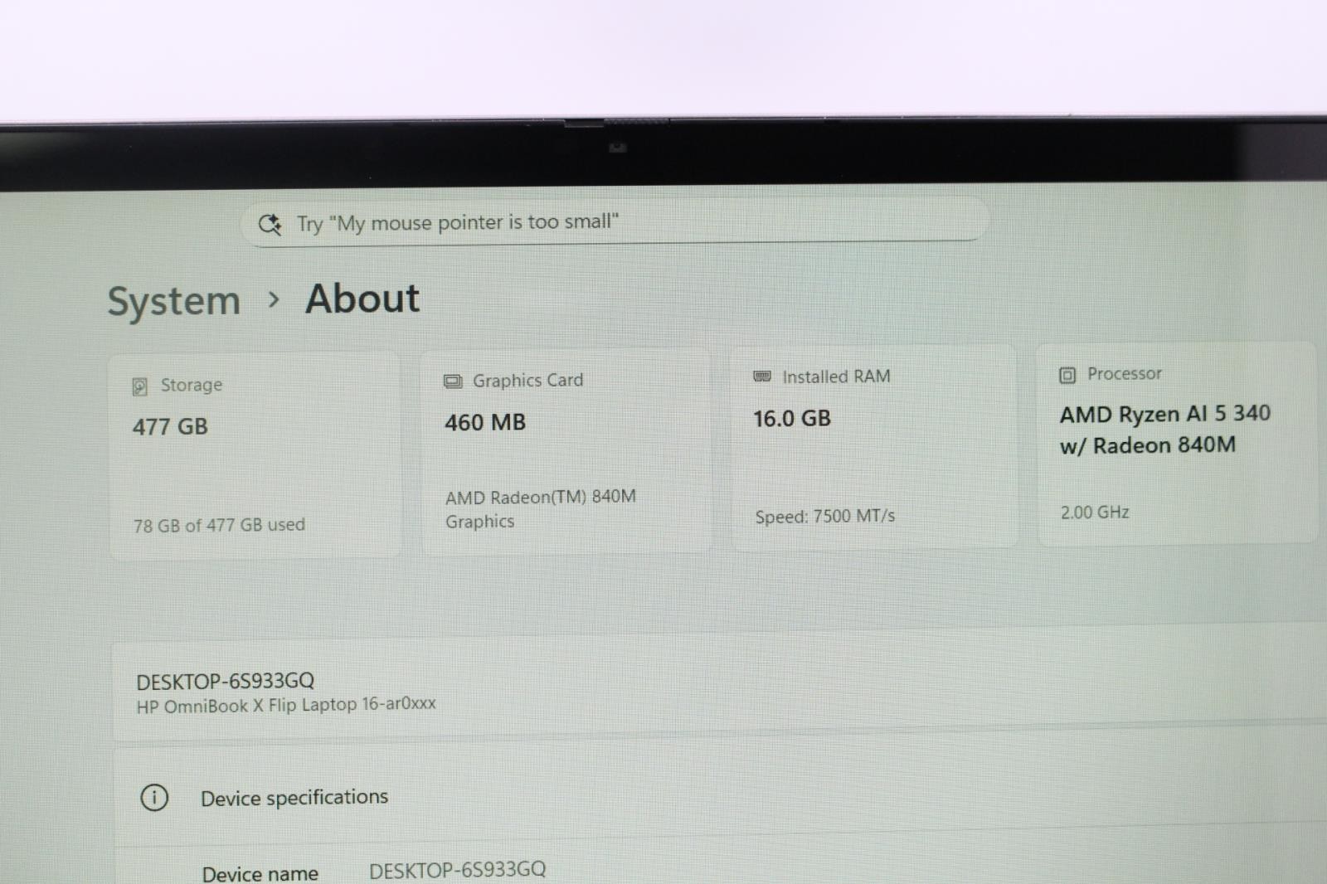Viewport: 1327px width, 884px height.
Task: Click the 460 MB graphics memory value
Action: click(x=485, y=422)
